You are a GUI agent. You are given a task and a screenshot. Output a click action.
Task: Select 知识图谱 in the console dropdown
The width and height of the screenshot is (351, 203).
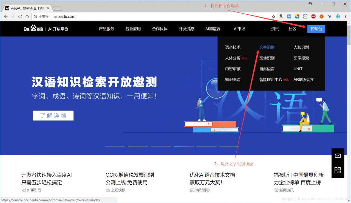coord(233,80)
